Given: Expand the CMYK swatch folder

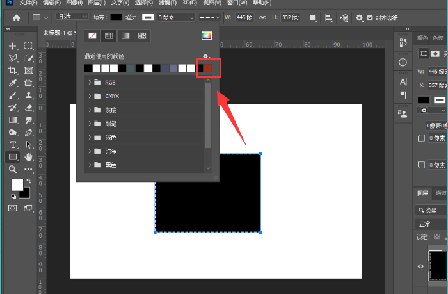Looking at the screenshot, I should [90, 96].
